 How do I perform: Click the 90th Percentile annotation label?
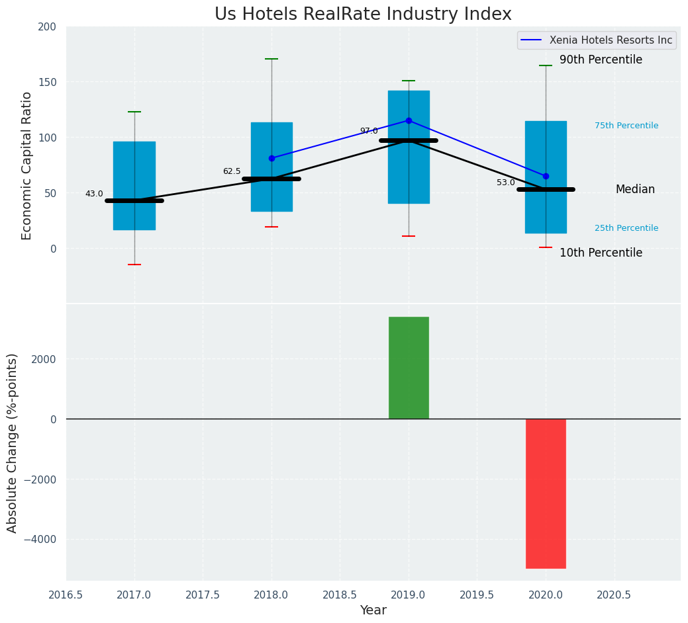[x=601, y=60]
